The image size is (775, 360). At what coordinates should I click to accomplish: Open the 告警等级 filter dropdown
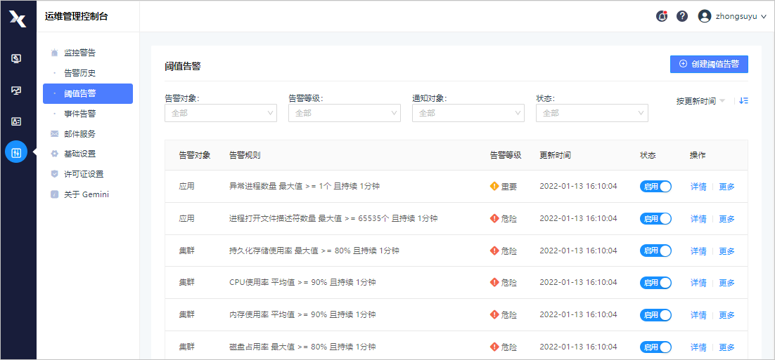click(345, 113)
